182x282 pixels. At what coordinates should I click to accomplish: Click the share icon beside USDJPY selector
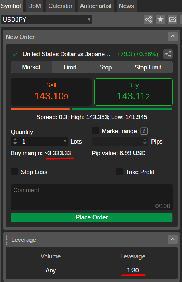[149, 20]
